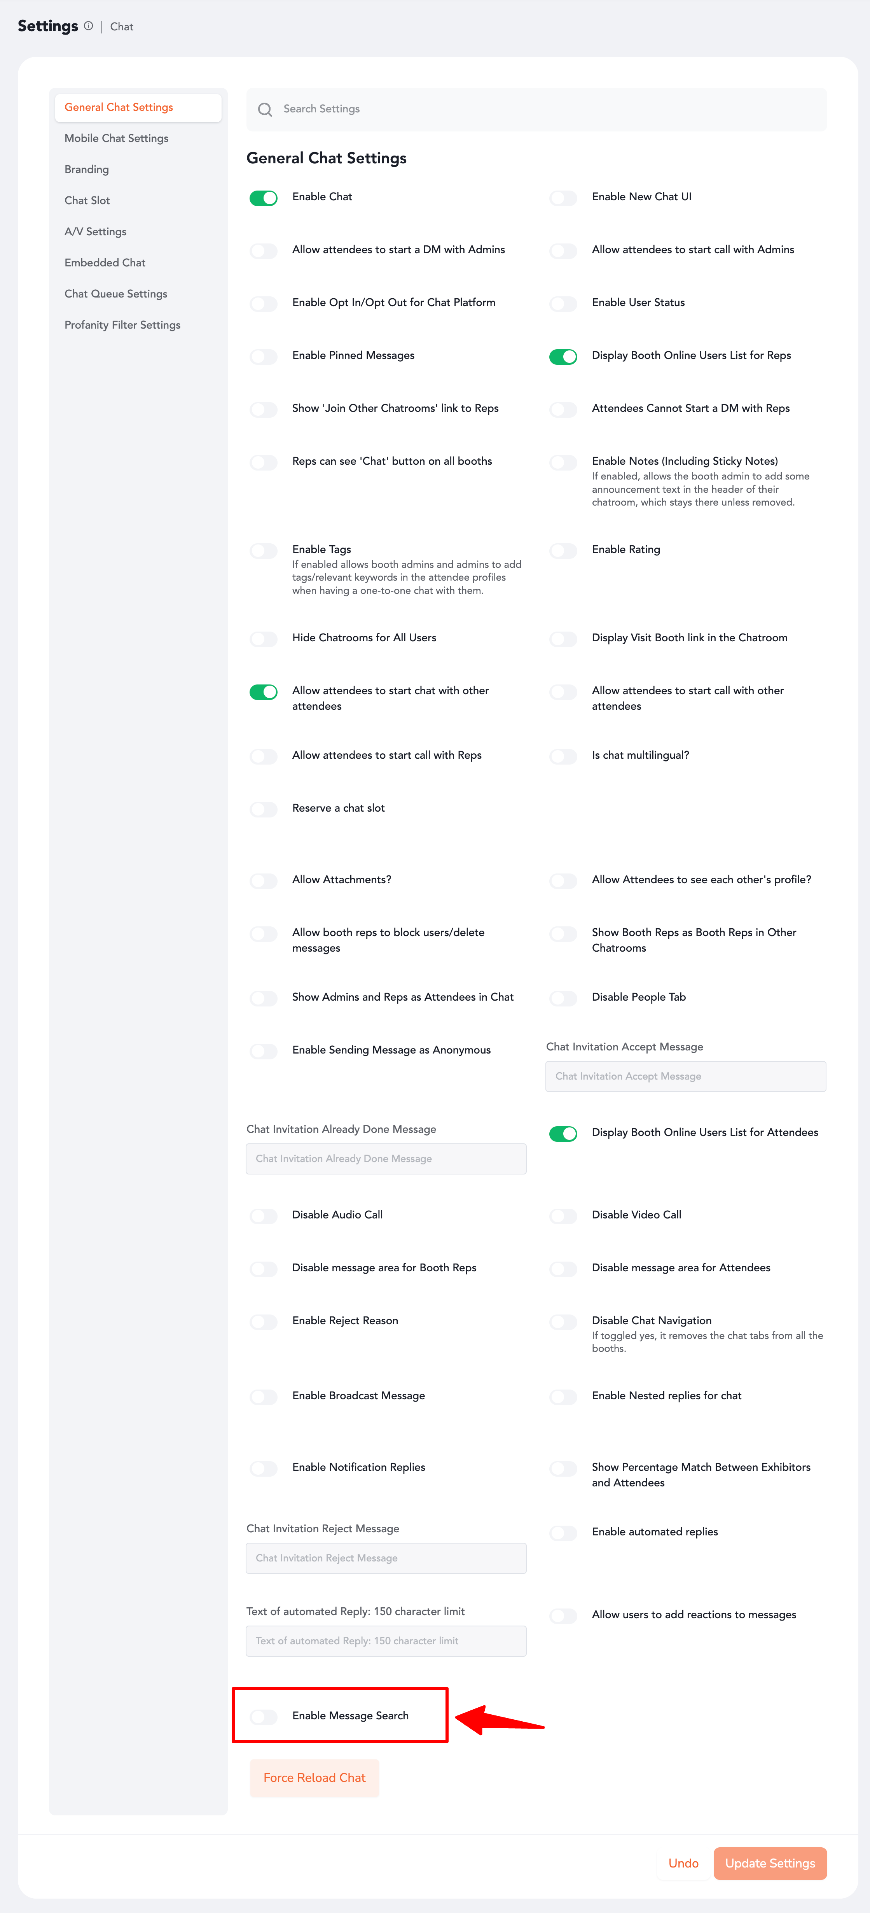The height and width of the screenshot is (1913, 870).
Task: Click the search magnifier icon
Action: coord(265,109)
